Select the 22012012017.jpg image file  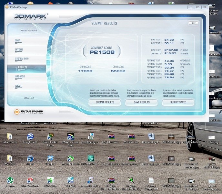pos(171,180)
